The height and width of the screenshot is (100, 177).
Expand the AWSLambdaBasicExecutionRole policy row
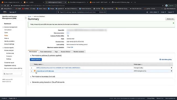point(32,68)
